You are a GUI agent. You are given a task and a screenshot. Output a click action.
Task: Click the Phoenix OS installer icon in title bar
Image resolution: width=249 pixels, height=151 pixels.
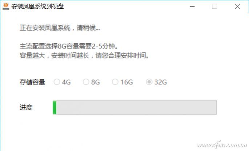pyautogui.click(x=6, y=6)
